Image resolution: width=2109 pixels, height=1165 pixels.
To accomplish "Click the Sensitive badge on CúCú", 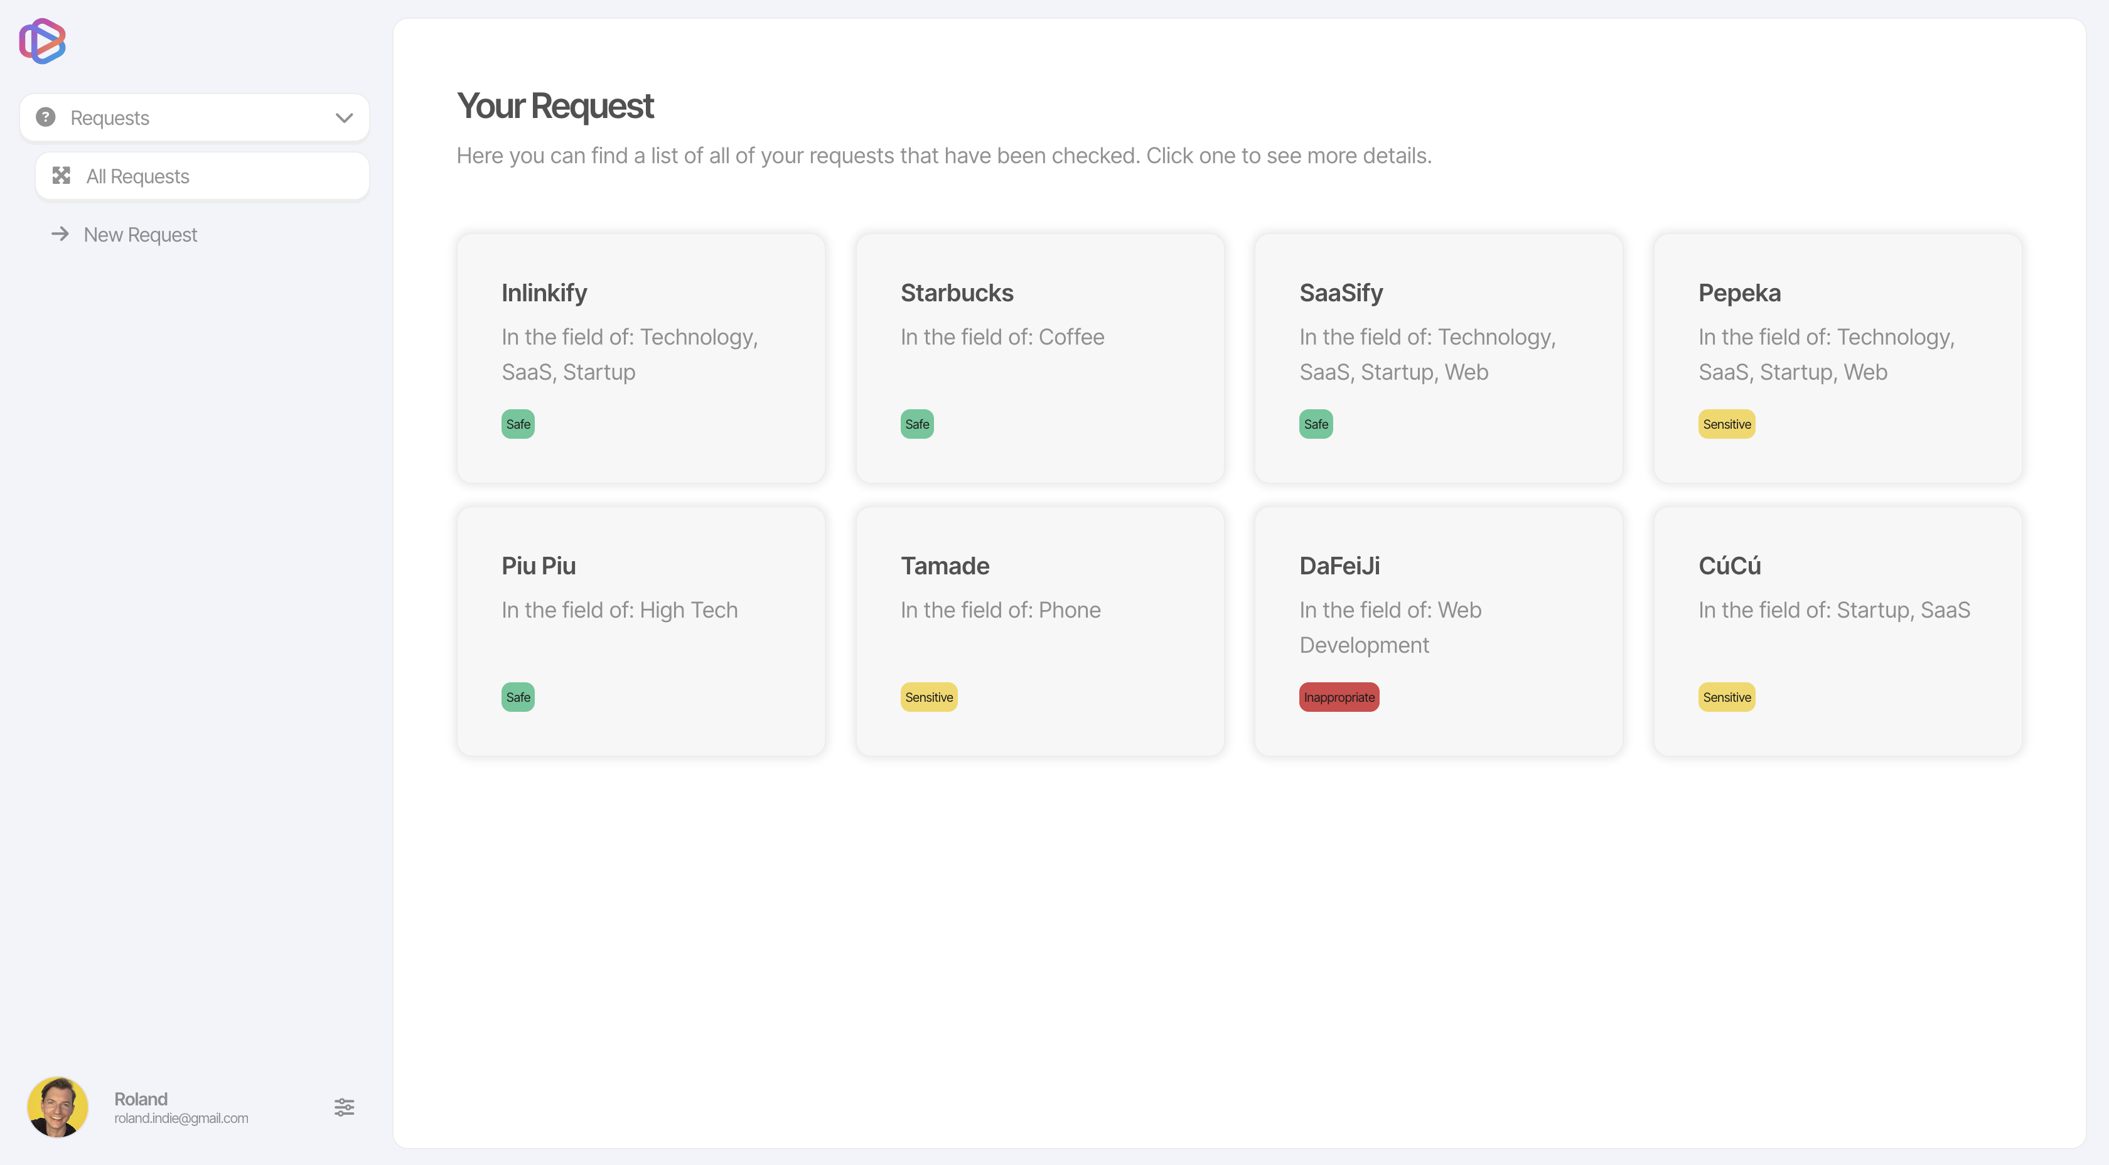I will click(1727, 697).
